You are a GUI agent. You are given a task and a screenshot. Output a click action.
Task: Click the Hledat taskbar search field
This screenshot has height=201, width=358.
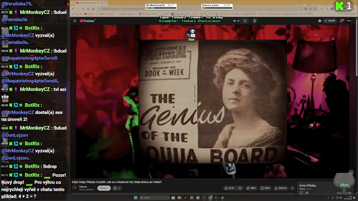155,198
